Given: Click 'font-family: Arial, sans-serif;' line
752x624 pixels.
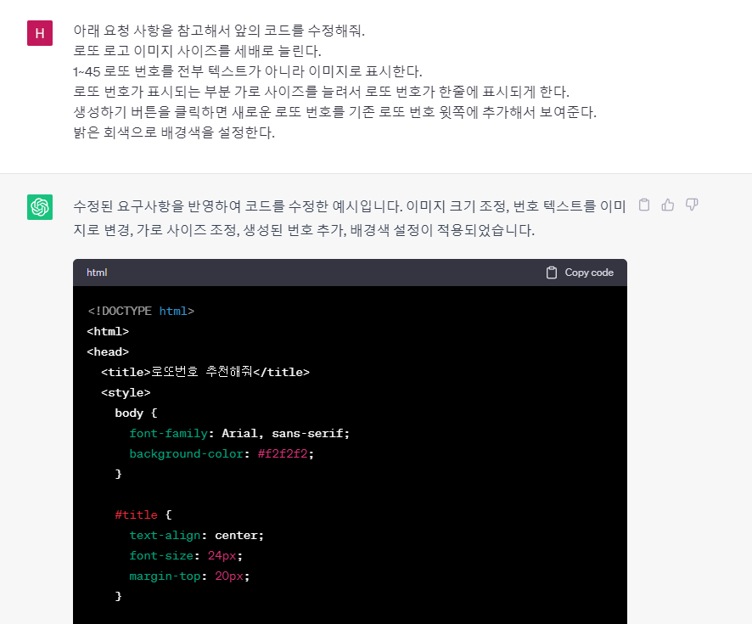Looking at the screenshot, I should pyautogui.click(x=239, y=433).
